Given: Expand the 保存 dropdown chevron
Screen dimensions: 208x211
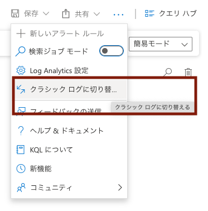Looking at the screenshot, I should (x=46, y=13).
